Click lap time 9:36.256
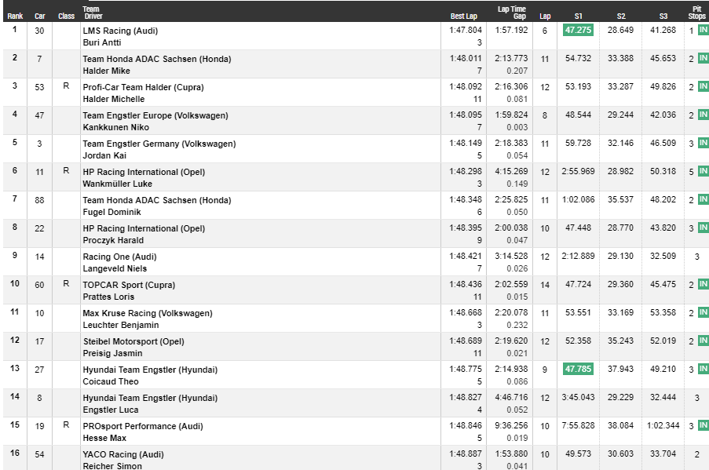709x470 pixels. point(511,426)
